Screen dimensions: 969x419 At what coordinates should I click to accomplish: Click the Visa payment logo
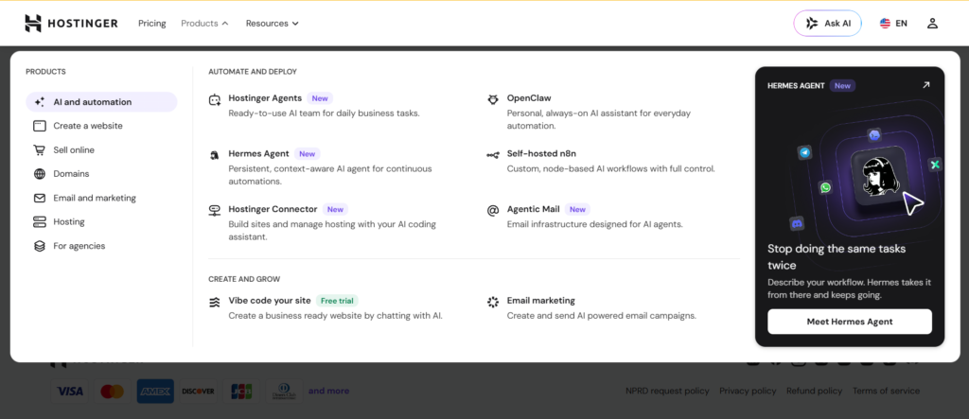pos(70,392)
